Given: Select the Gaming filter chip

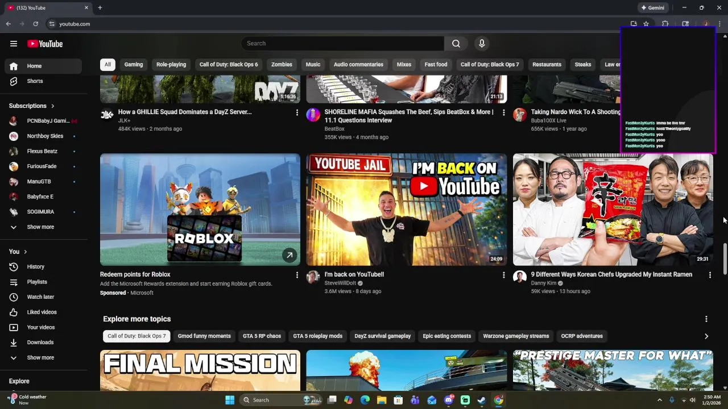Looking at the screenshot, I should click(134, 64).
